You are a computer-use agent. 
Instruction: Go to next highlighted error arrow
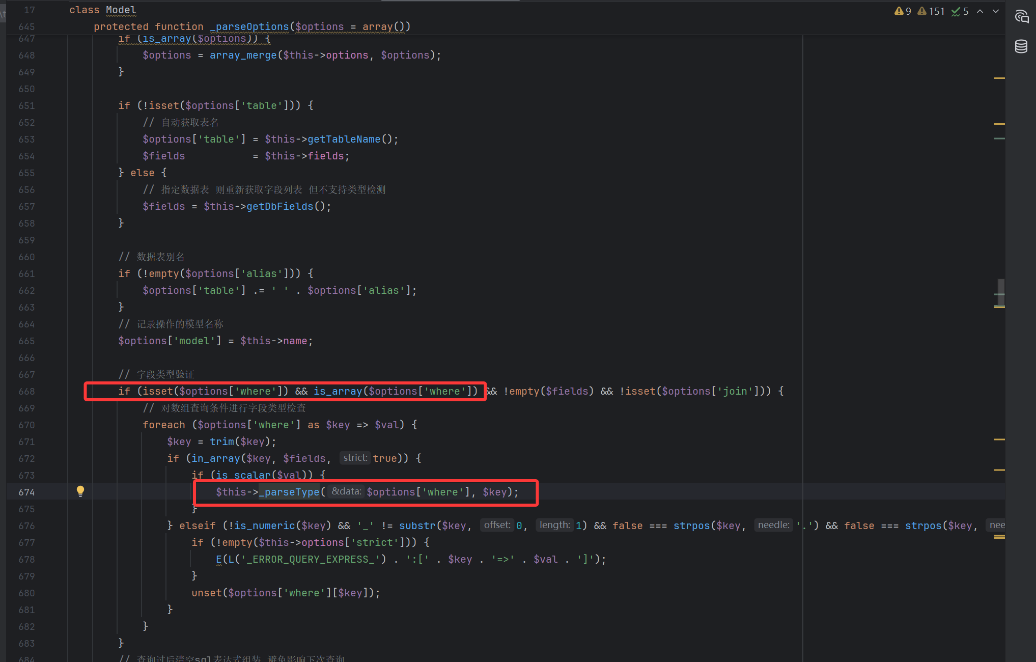[996, 11]
